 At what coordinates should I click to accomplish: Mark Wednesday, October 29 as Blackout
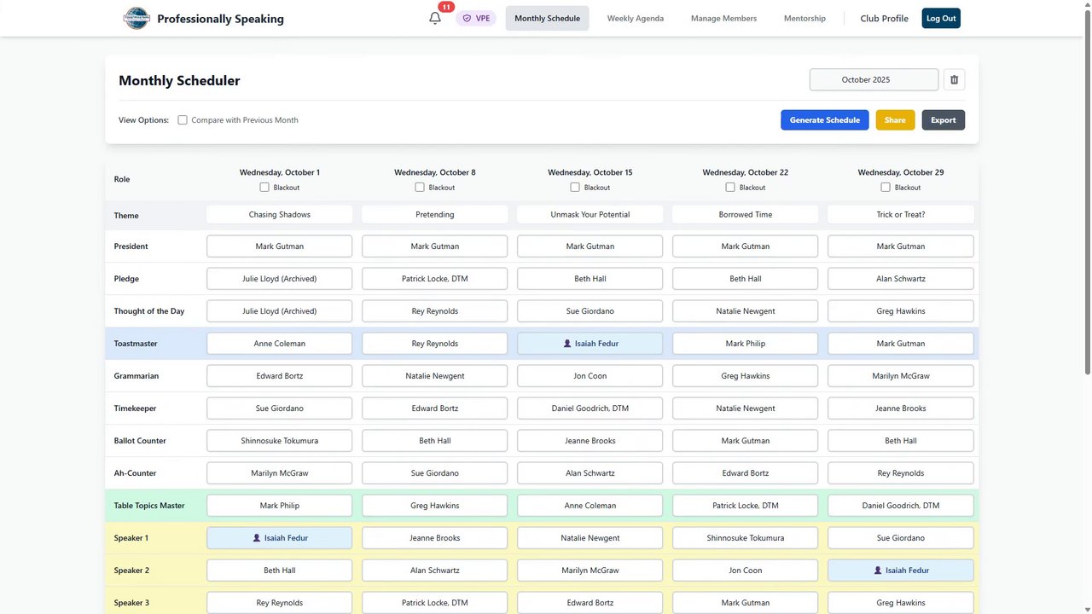(x=886, y=188)
